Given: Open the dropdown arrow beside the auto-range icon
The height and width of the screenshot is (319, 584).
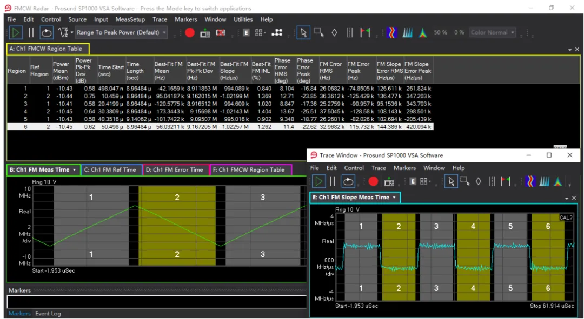Looking at the screenshot, I should pyautogui.click(x=72, y=33).
